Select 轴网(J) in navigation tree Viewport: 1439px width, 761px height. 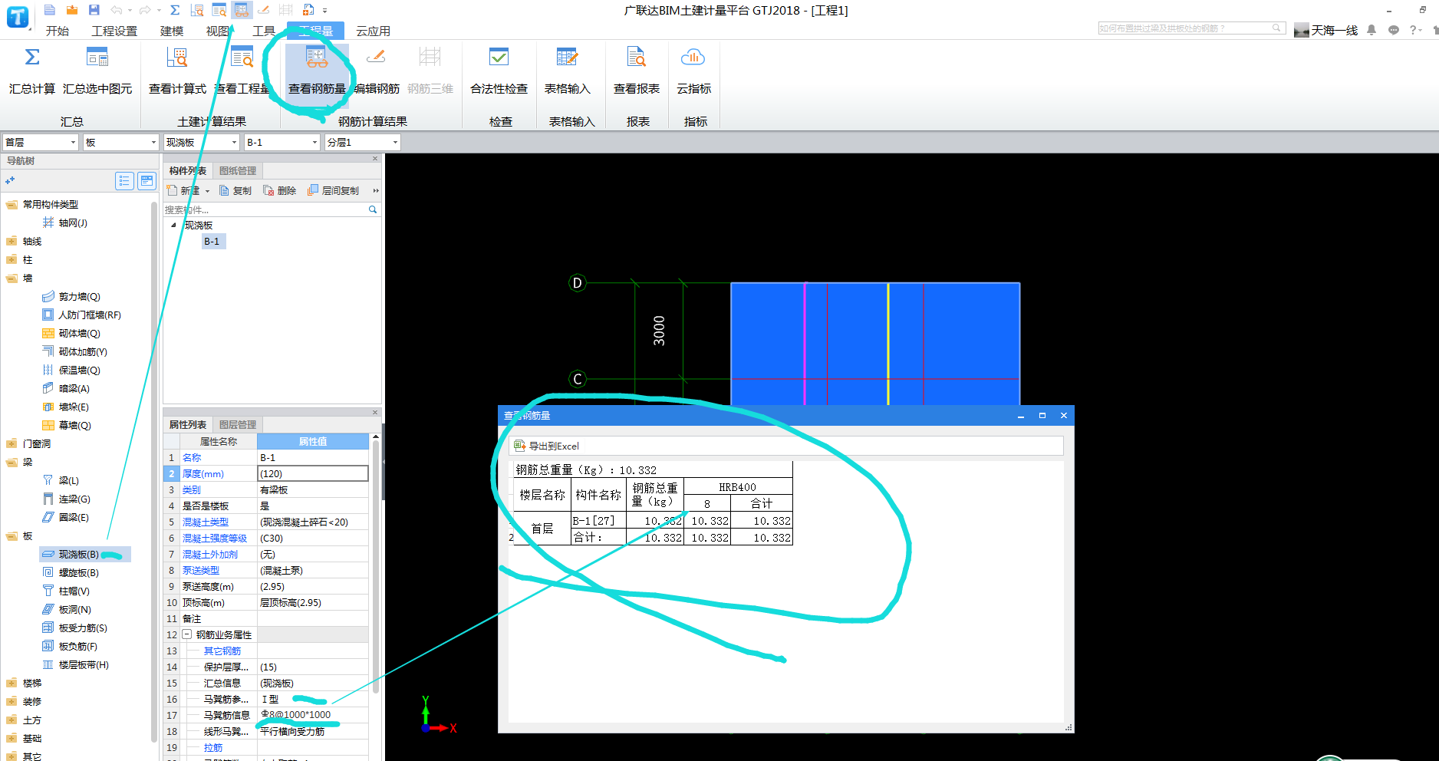pos(73,223)
